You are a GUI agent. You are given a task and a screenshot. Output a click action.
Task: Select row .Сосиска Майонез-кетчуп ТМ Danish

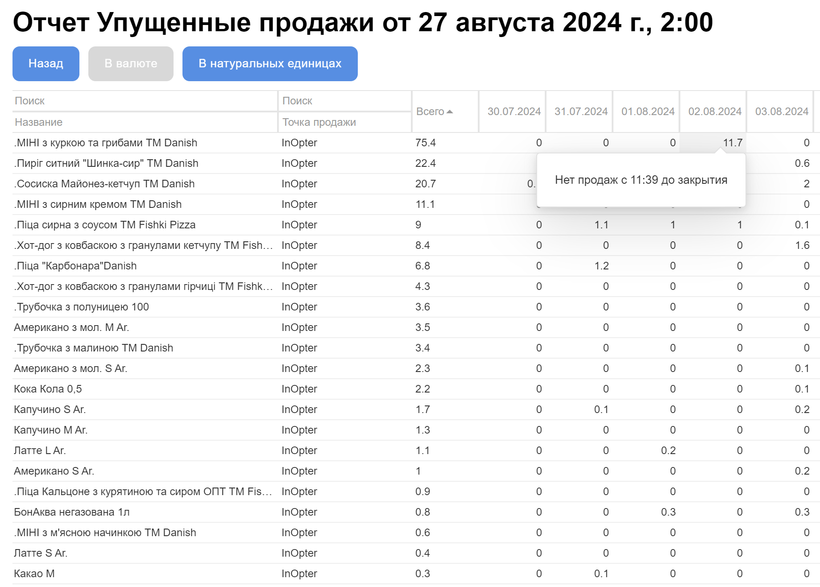click(416, 184)
